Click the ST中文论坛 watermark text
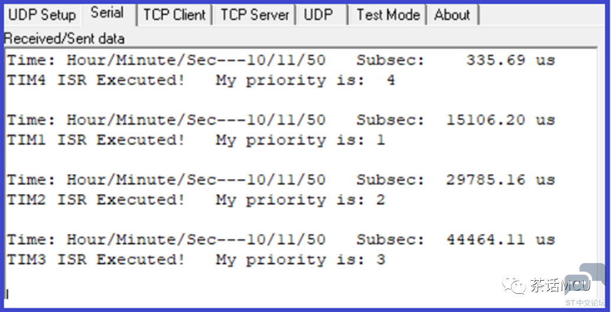Image resolution: width=611 pixels, height=312 pixels. click(585, 303)
